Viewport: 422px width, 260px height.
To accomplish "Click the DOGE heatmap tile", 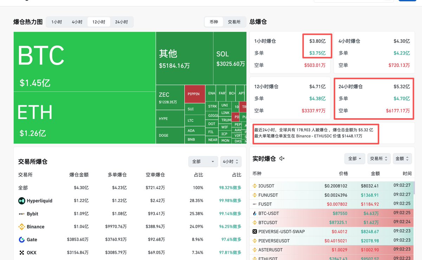I will pyautogui.click(x=170, y=135).
